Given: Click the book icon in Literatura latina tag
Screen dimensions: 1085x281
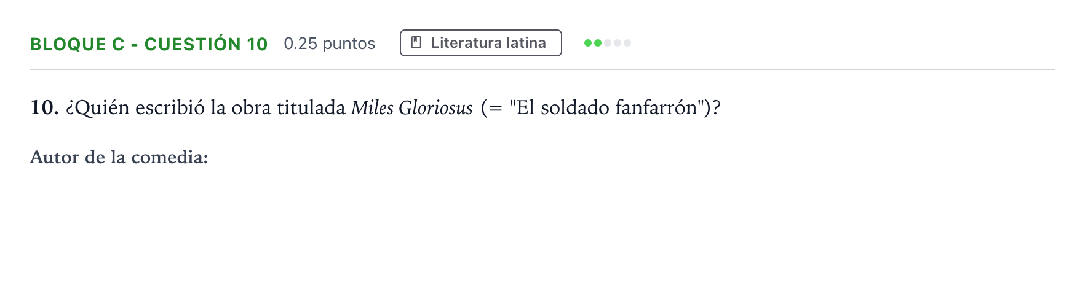Looking at the screenshot, I should [416, 43].
